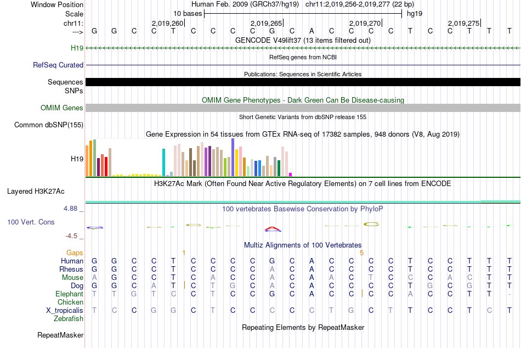The height and width of the screenshot is (348, 521).
Task: Click the Window Position track label
Action: pyautogui.click(x=57, y=4)
